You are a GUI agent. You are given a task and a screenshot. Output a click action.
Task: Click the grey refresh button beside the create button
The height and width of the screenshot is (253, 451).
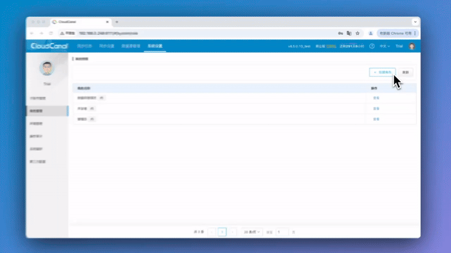(x=405, y=73)
